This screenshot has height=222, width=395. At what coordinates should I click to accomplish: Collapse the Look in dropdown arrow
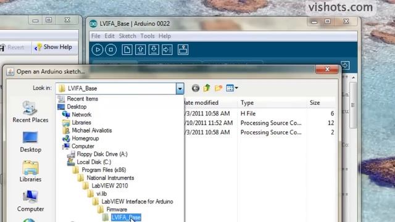[180, 88]
